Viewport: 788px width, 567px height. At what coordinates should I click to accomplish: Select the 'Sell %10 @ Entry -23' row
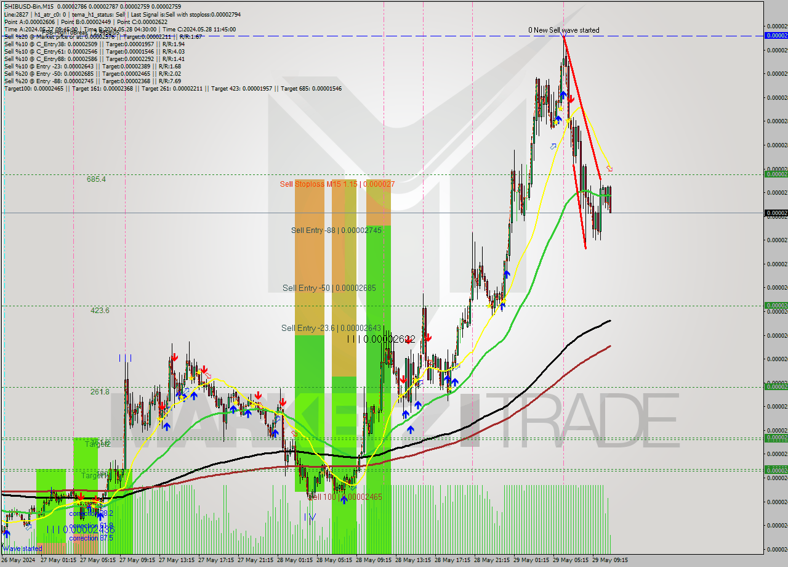click(92, 66)
